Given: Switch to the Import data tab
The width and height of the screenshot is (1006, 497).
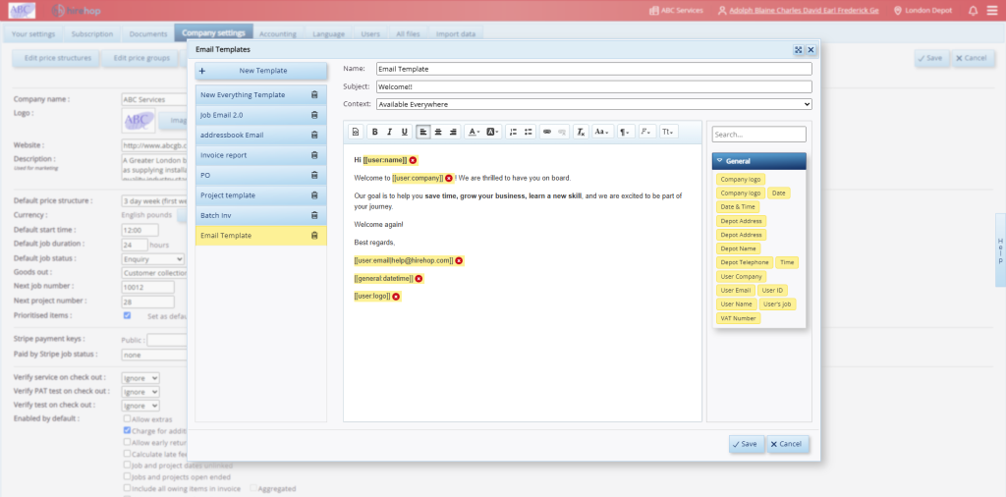Looking at the screenshot, I should click(x=456, y=34).
